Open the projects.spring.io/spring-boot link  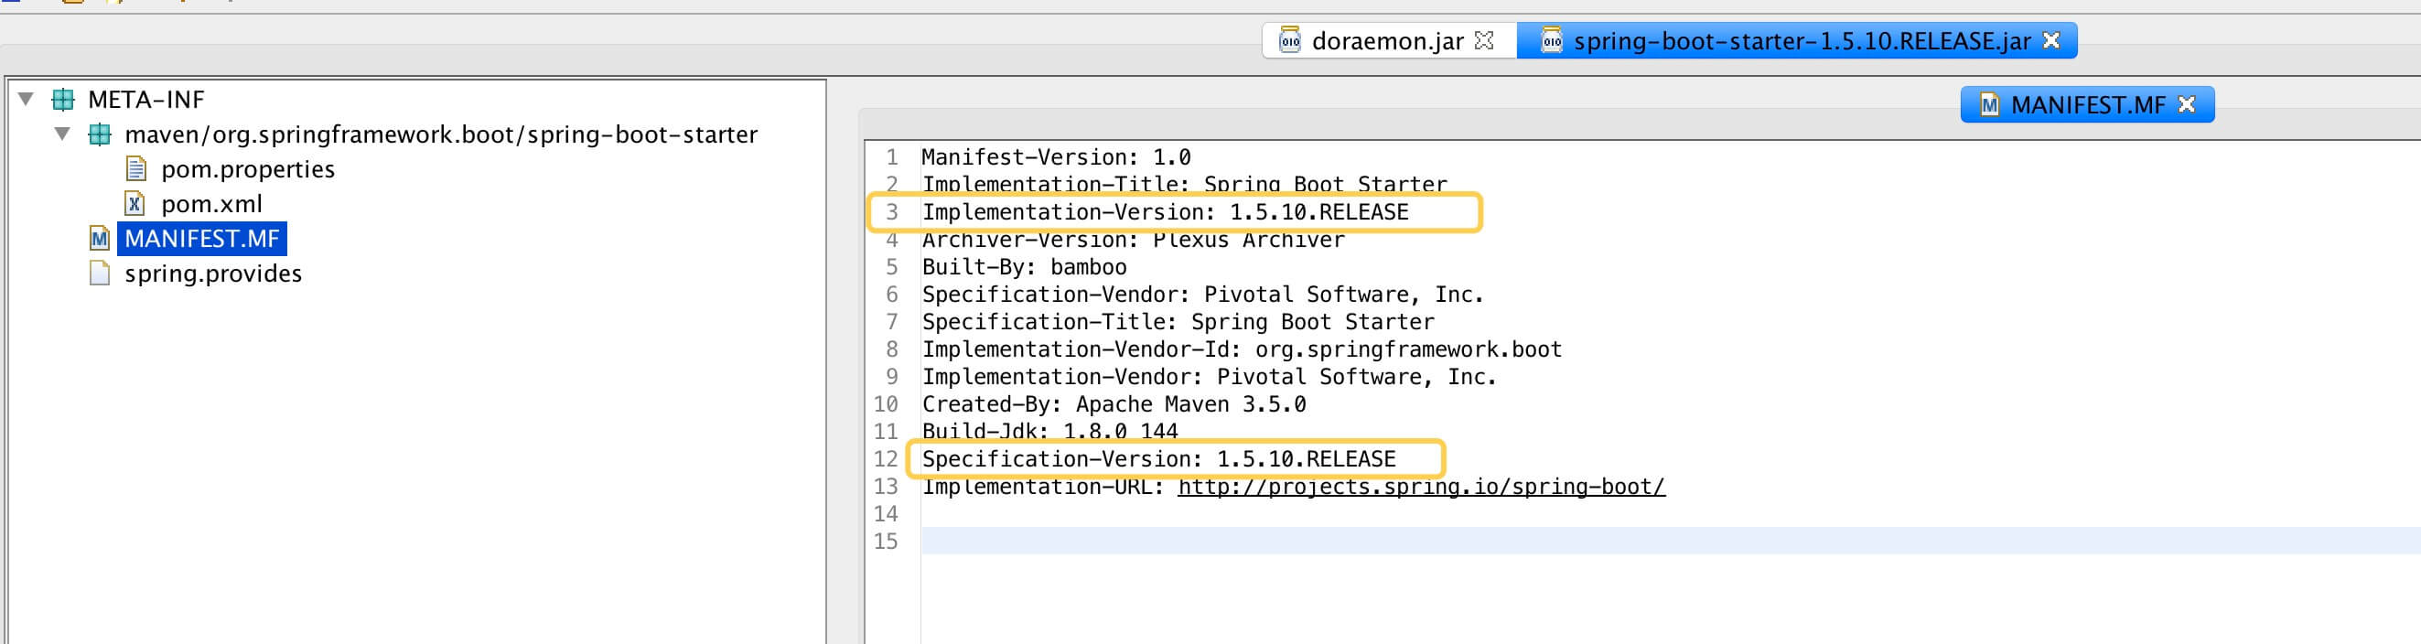pyautogui.click(x=1420, y=487)
